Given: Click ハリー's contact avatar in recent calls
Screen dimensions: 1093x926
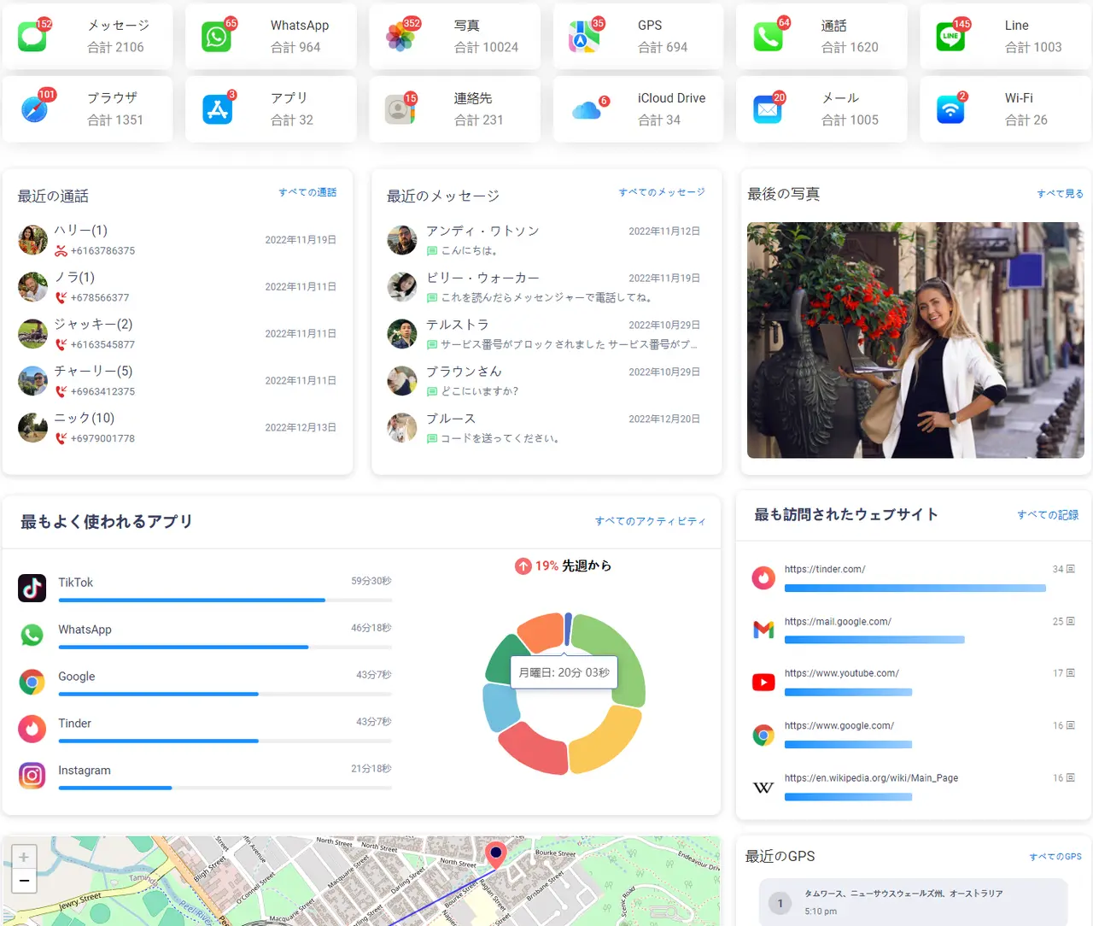Looking at the screenshot, I should 33,240.
